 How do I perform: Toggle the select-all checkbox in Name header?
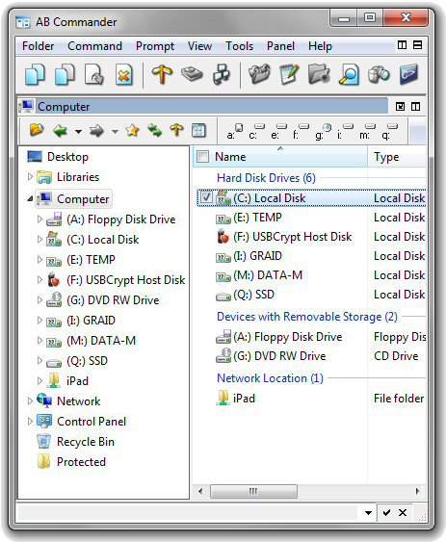point(202,157)
